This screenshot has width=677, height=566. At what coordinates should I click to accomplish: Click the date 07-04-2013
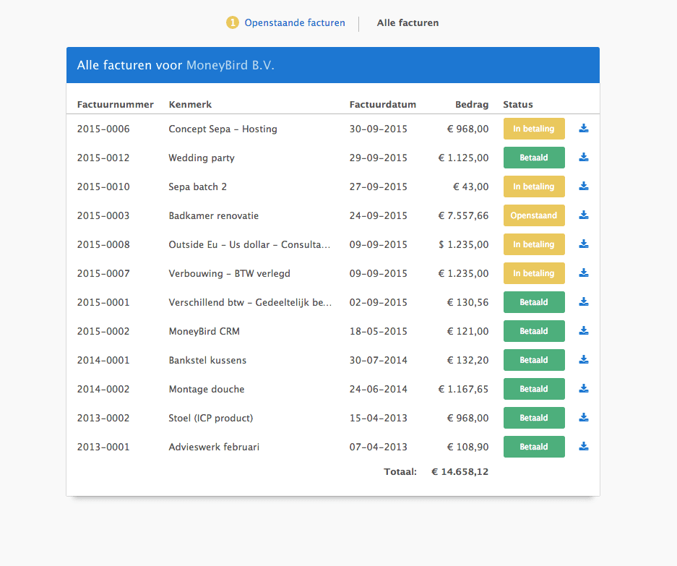(x=378, y=447)
